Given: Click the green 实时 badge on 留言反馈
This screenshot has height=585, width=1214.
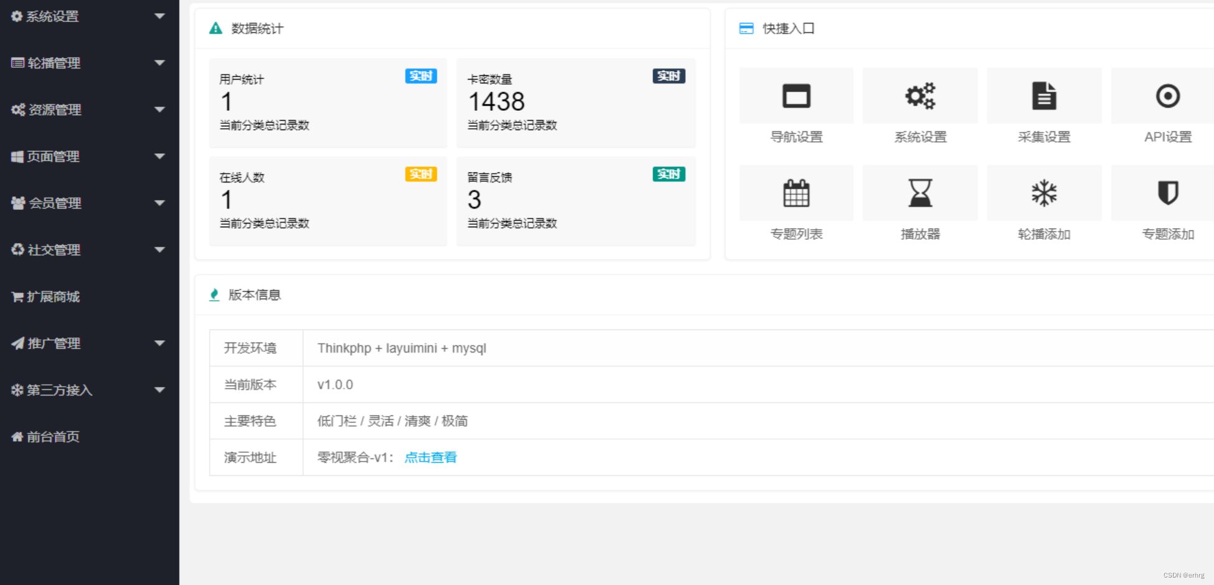Looking at the screenshot, I should pyautogui.click(x=669, y=174).
